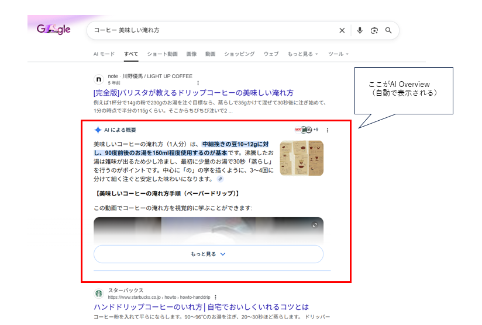Viewport: 482px width, 325px height.
Task: Open the Starbucks ハンドドリップコーヒーのいれ方 link
Action: click(201, 307)
